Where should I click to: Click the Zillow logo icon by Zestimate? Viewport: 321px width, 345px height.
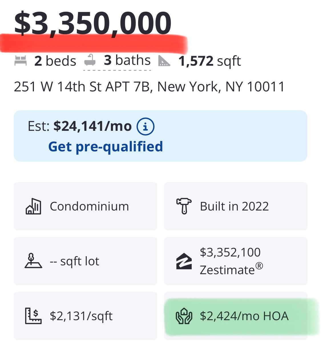point(184,261)
